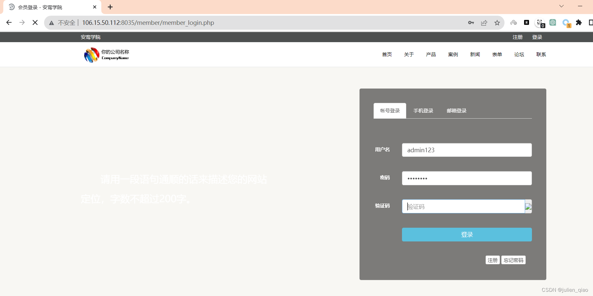Open 案例 in the navigation menu
This screenshot has width=593, height=296.
pyautogui.click(x=453, y=55)
